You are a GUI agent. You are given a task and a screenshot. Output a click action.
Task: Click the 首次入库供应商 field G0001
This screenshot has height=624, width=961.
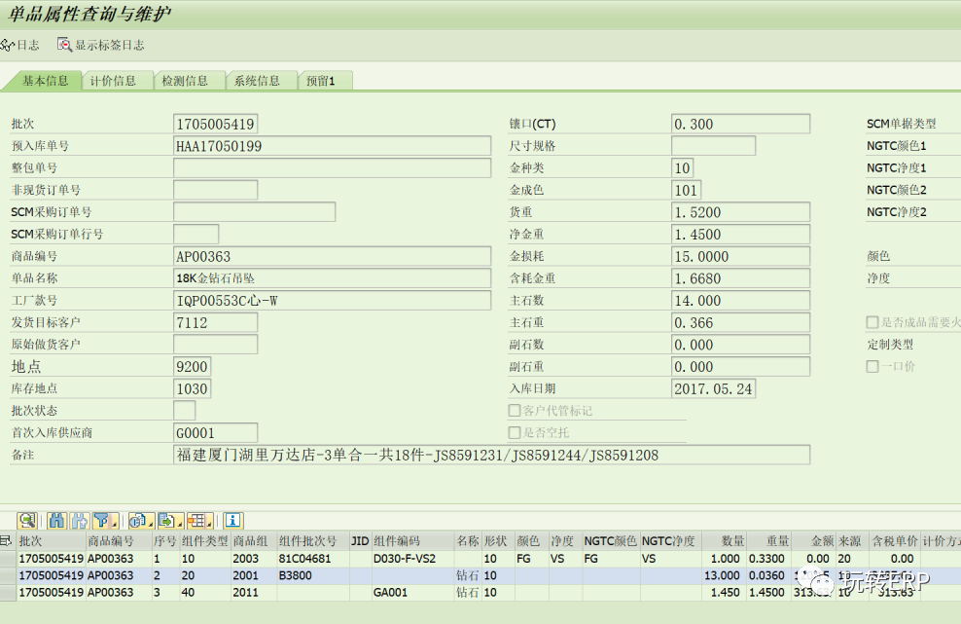coord(215,433)
